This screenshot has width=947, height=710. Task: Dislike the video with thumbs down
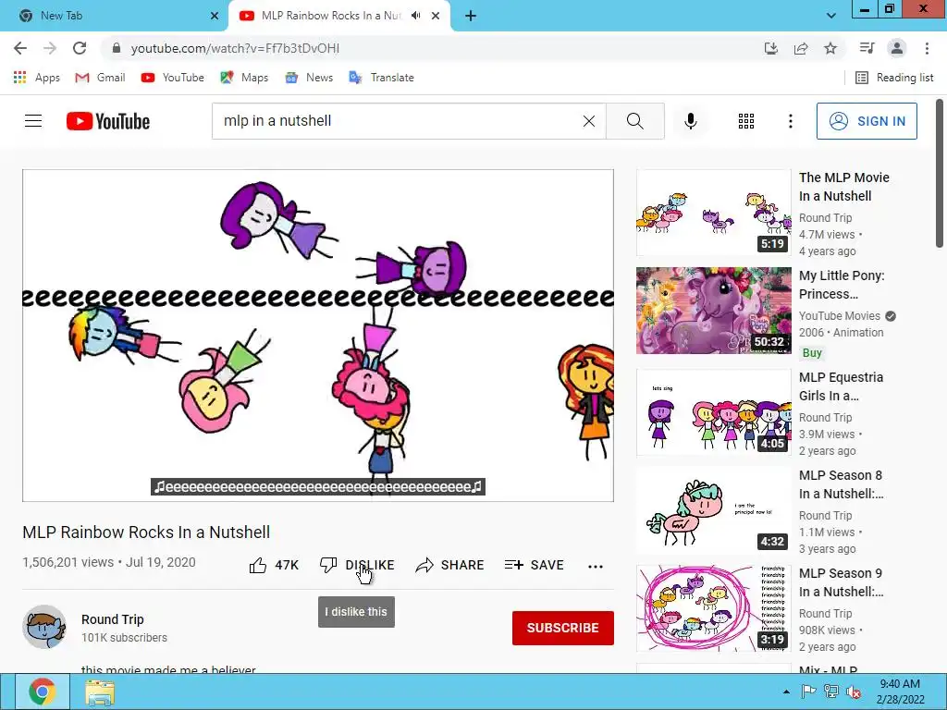click(328, 565)
